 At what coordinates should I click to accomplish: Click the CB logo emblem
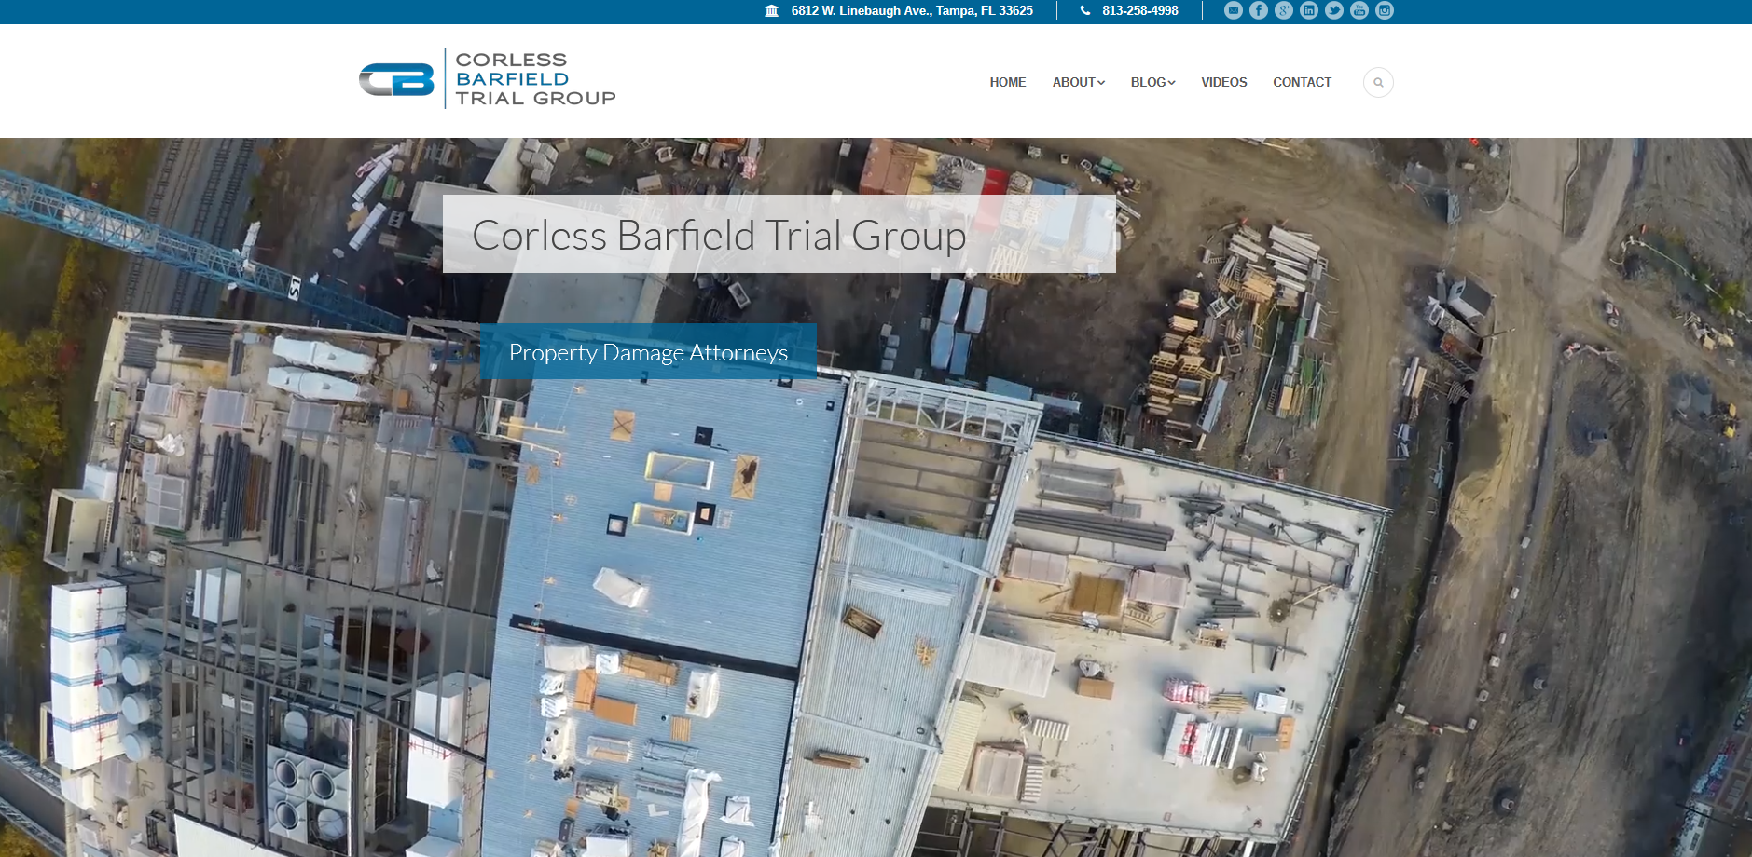point(397,79)
